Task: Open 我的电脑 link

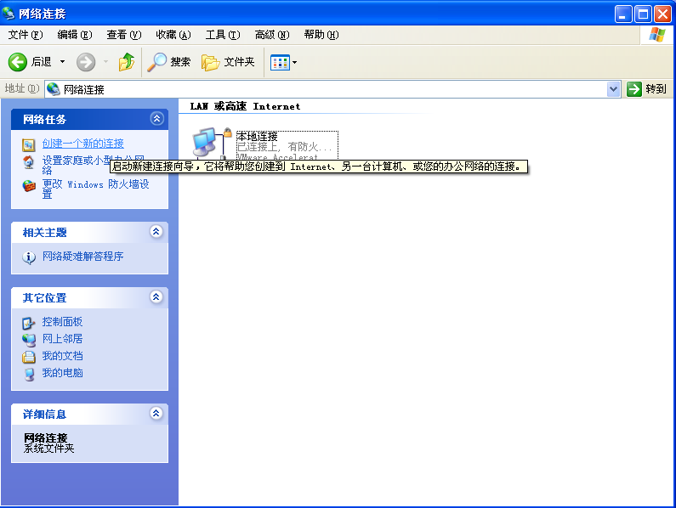Action: coord(63,373)
